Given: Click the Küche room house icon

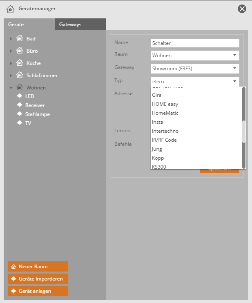Looking at the screenshot, I should [x=19, y=63].
